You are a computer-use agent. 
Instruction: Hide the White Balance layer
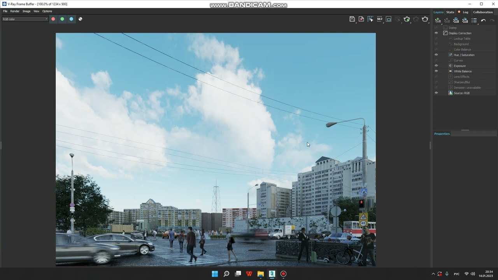pyautogui.click(x=436, y=71)
